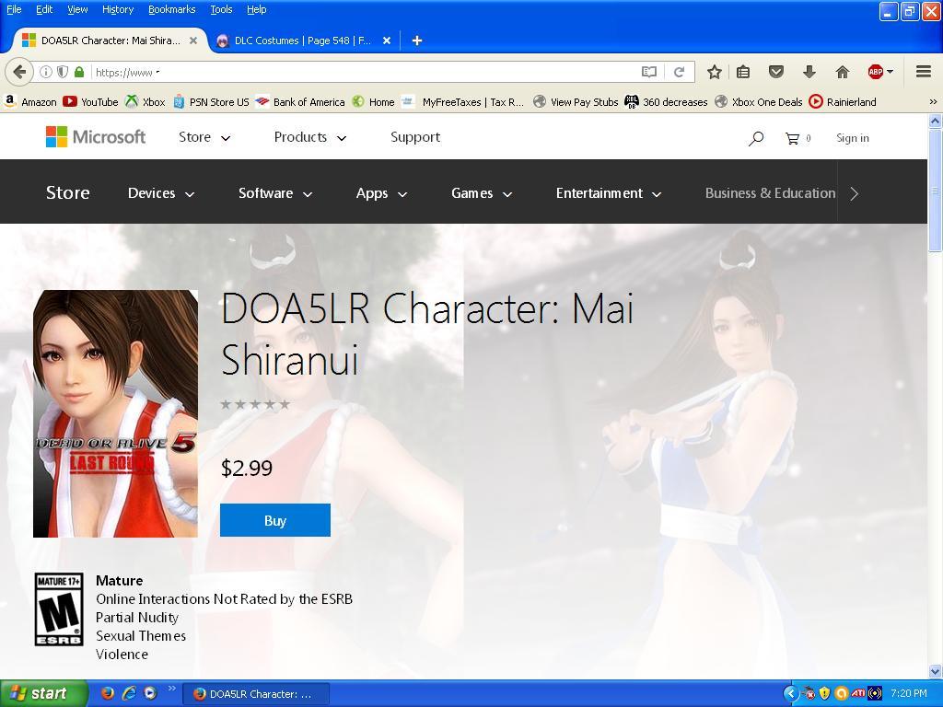Click the Microsoft logo

96,137
